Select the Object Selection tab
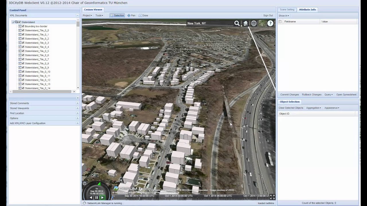The width and height of the screenshot is (367, 206). point(290,102)
